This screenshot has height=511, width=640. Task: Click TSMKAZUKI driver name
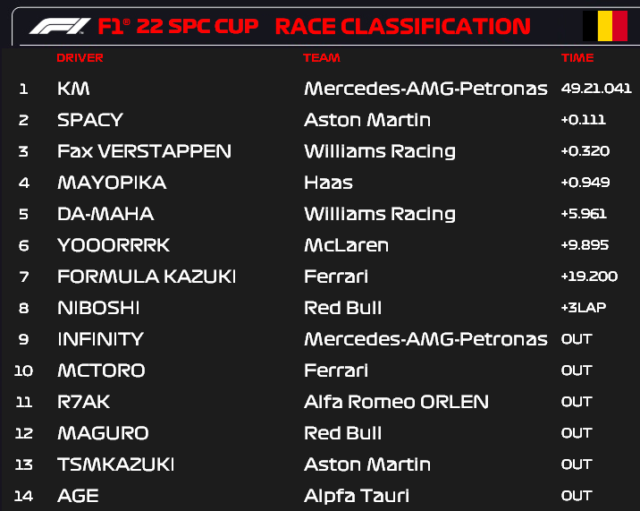pos(116,464)
